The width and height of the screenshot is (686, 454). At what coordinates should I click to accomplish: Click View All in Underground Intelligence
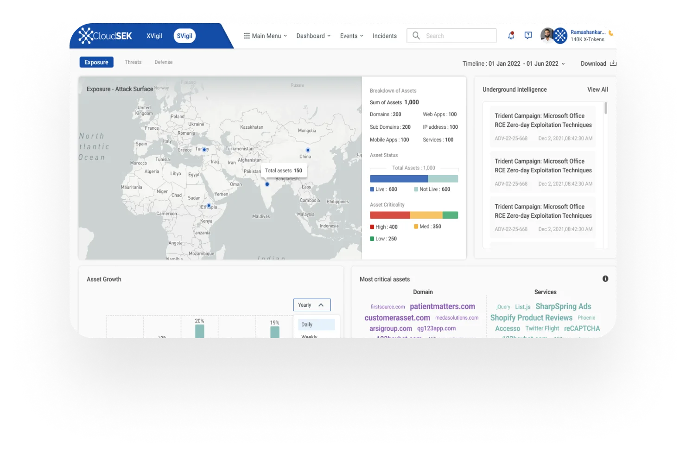coord(597,89)
